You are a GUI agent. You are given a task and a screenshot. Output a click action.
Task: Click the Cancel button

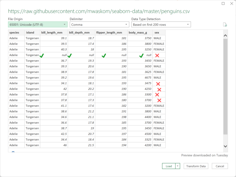click(220, 166)
